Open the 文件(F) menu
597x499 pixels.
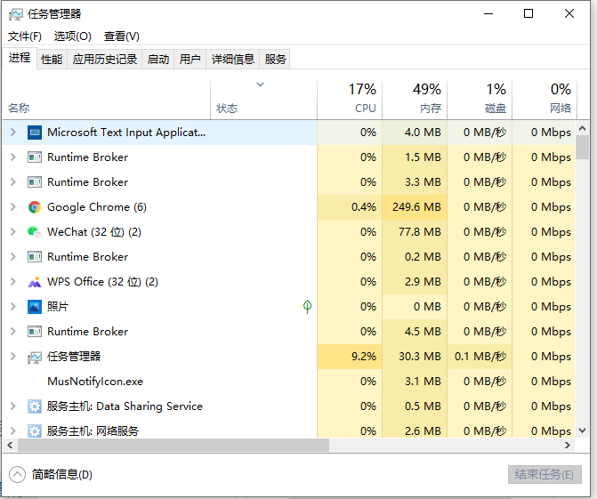pyautogui.click(x=25, y=36)
